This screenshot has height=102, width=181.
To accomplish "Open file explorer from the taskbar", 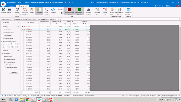I will pyautogui.click(x=22, y=100).
